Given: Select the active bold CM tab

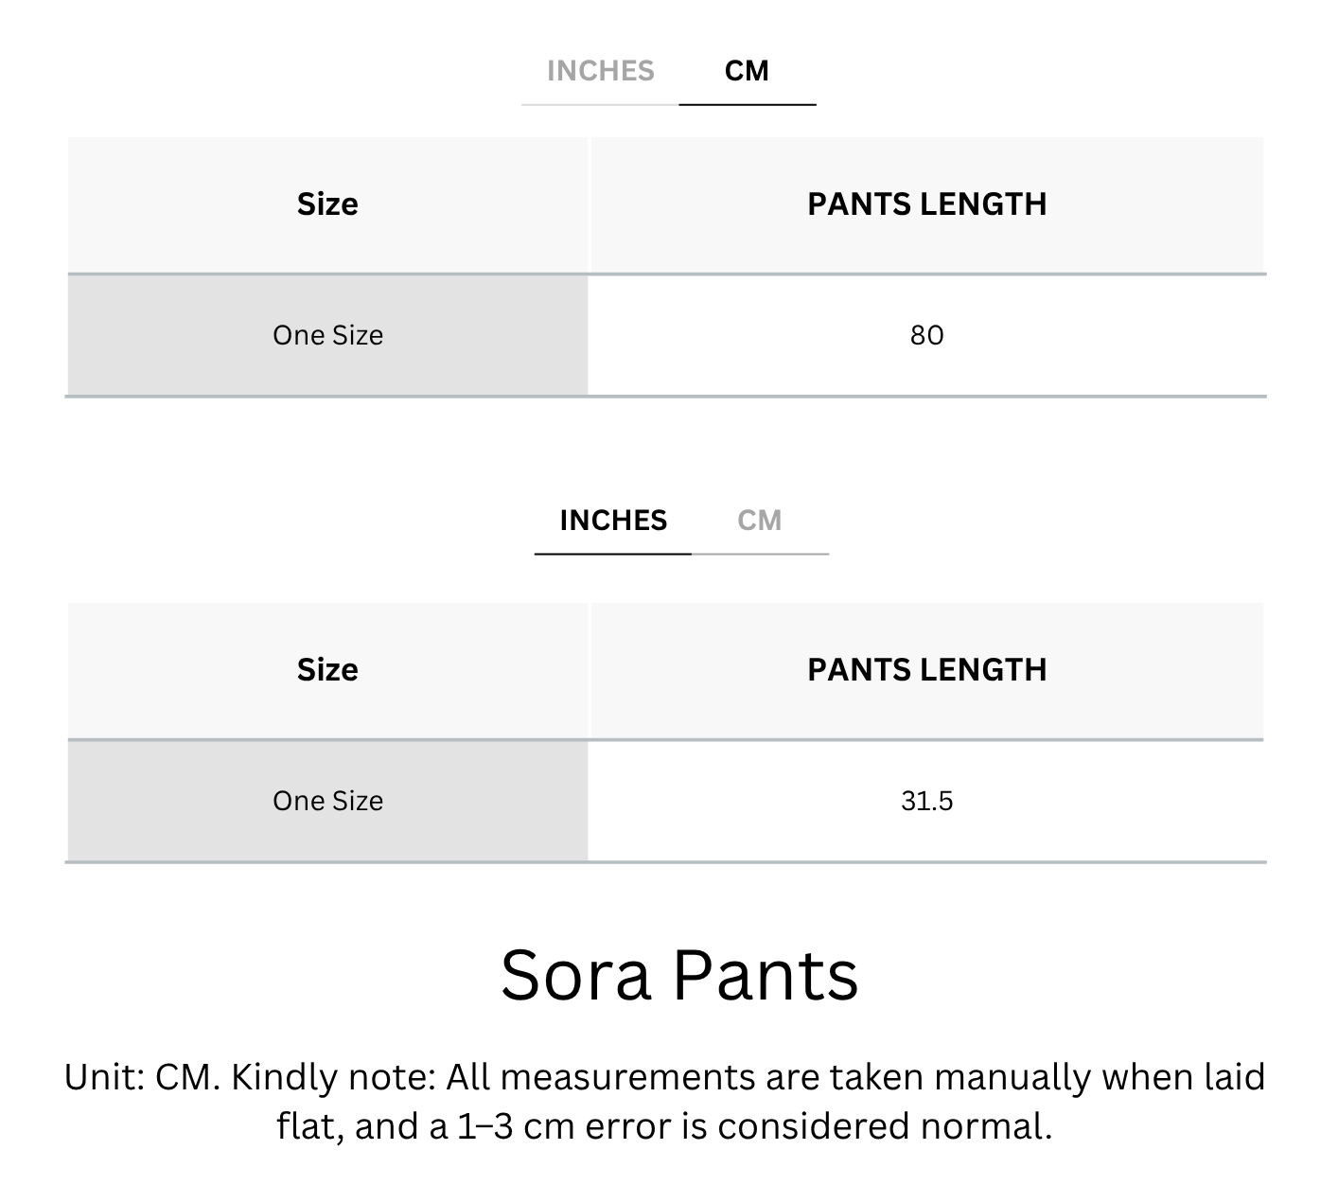Looking at the screenshot, I should click(747, 71).
